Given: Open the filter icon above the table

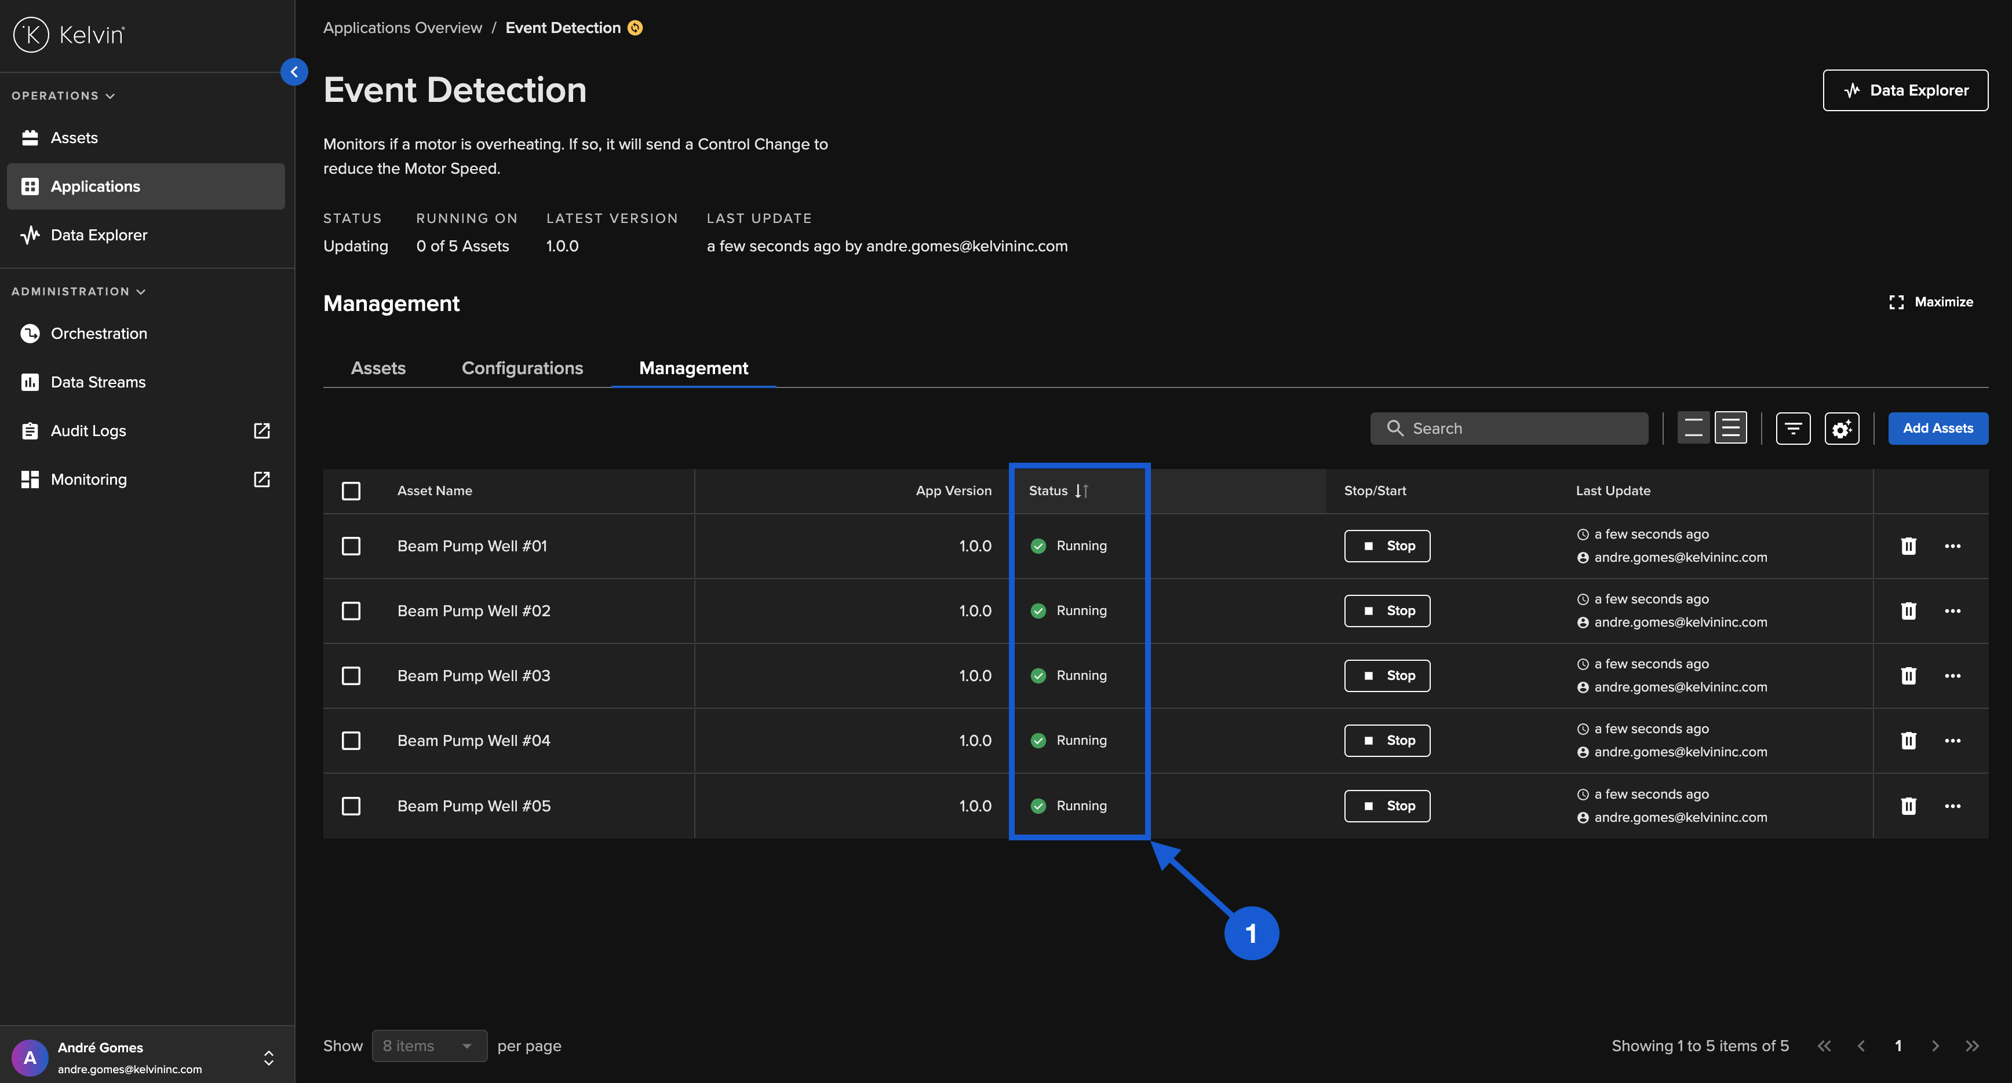Looking at the screenshot, I should [1794, 428].
